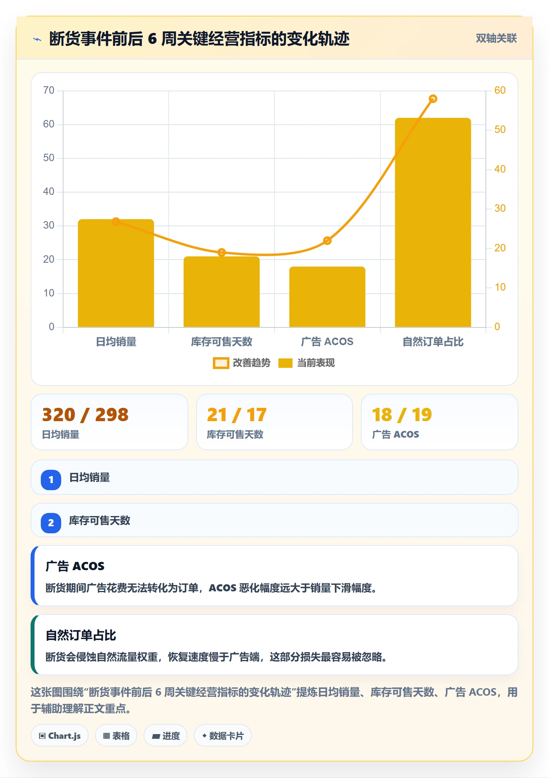Click the bar icon in 进度 chip
549x778 pixels.
[156, 736]
